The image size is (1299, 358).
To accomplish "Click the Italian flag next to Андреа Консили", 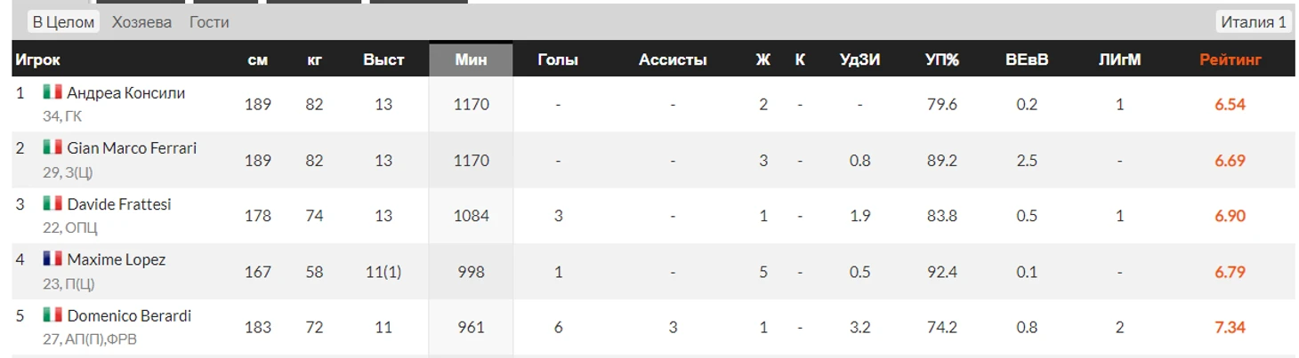I will [52, 92].
